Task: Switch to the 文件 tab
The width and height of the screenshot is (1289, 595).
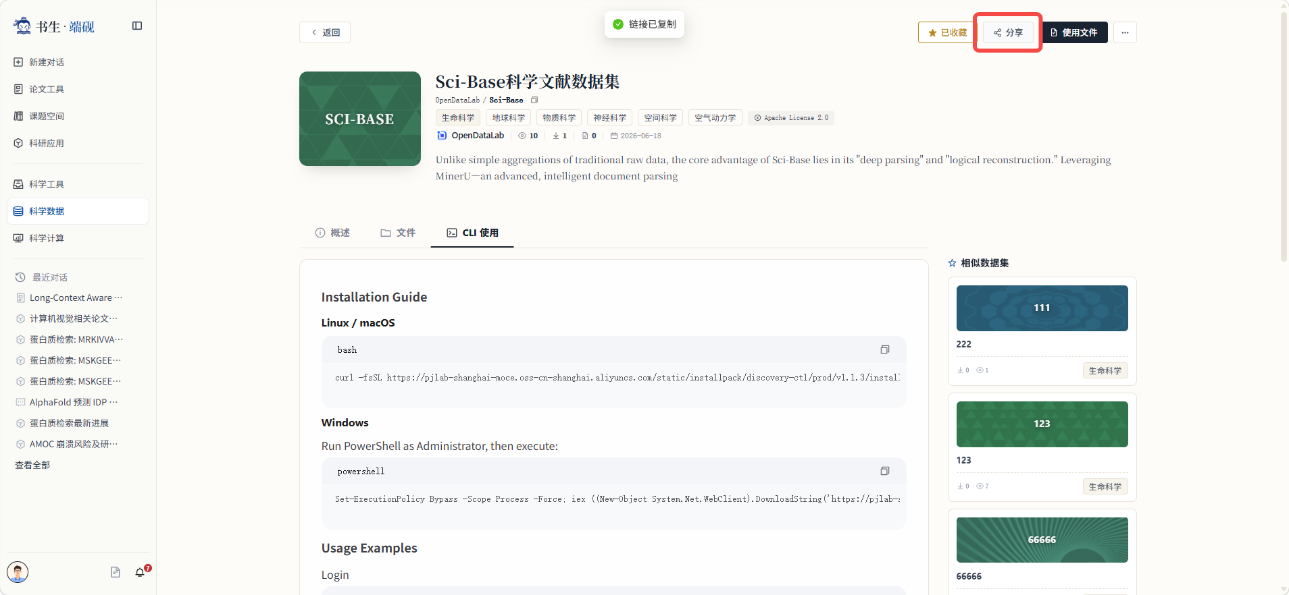Action: point(398,233)
